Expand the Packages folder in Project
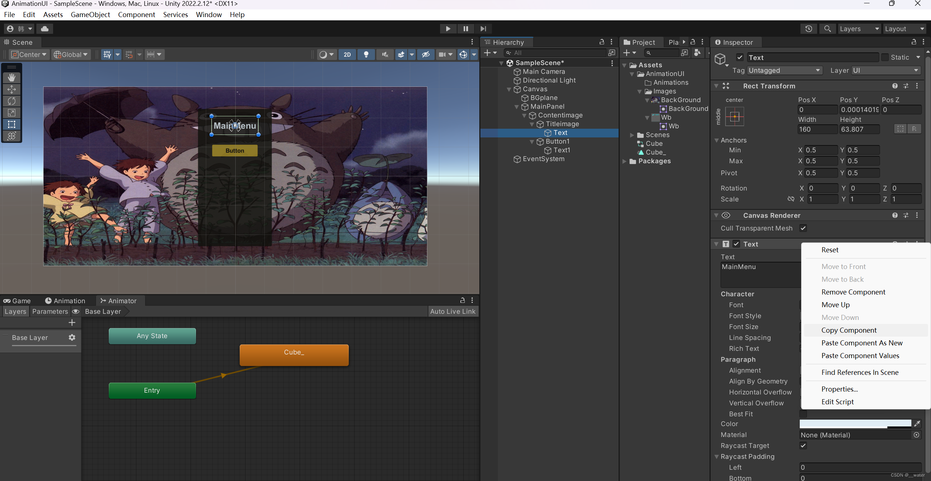The image size is (931, 481). (x=624, y=161)
